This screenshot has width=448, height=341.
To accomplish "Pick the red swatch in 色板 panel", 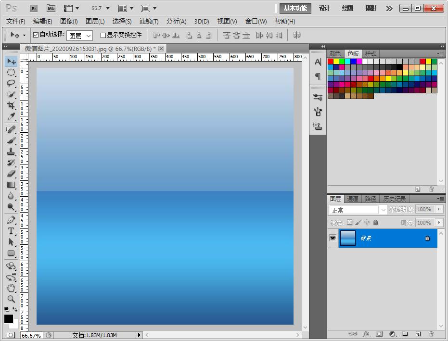I will click(331, 62).
